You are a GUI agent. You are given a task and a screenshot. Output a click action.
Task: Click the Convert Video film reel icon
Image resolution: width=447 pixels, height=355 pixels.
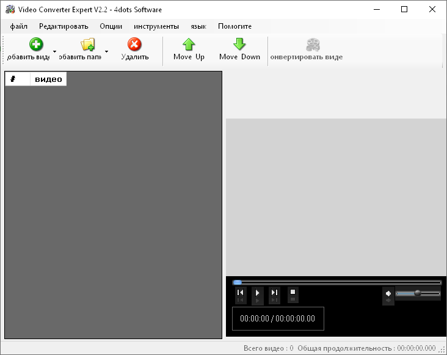[x=313, y=45]
